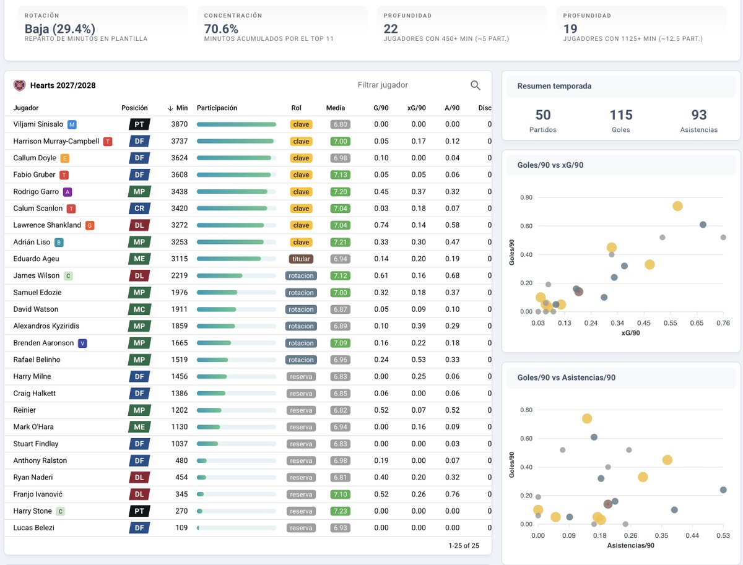Select the Stuart Findlay player name
743x565 pixels.
tap(36, 444)
